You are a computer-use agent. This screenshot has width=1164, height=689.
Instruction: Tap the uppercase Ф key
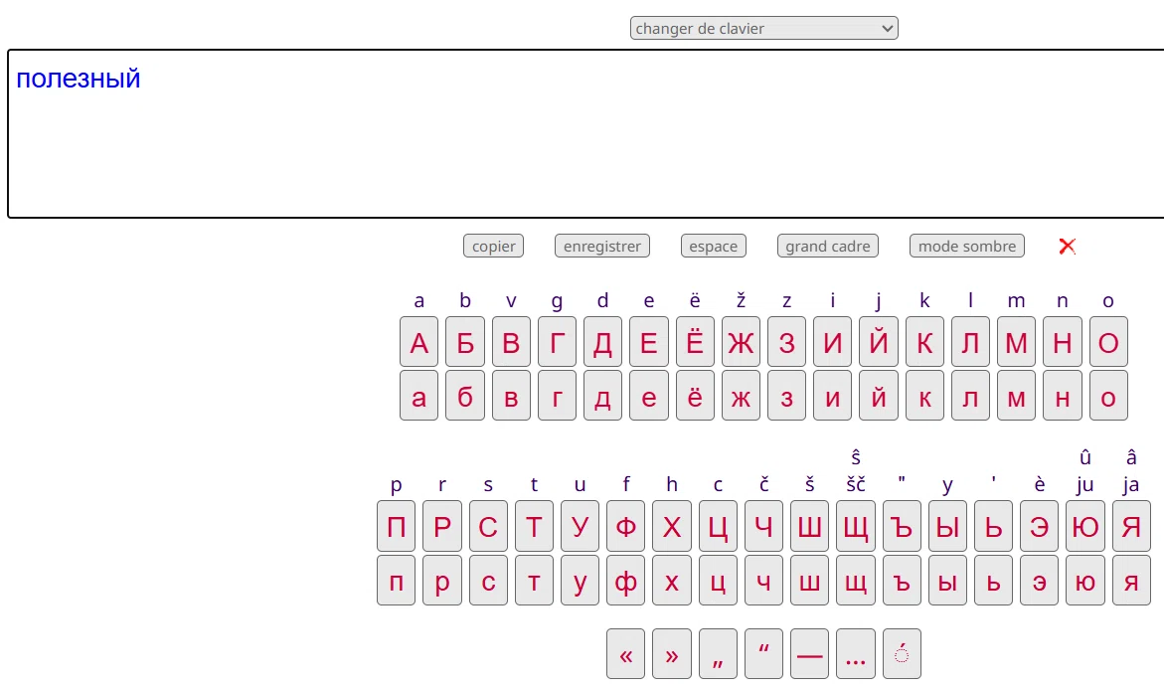[626, 526]
